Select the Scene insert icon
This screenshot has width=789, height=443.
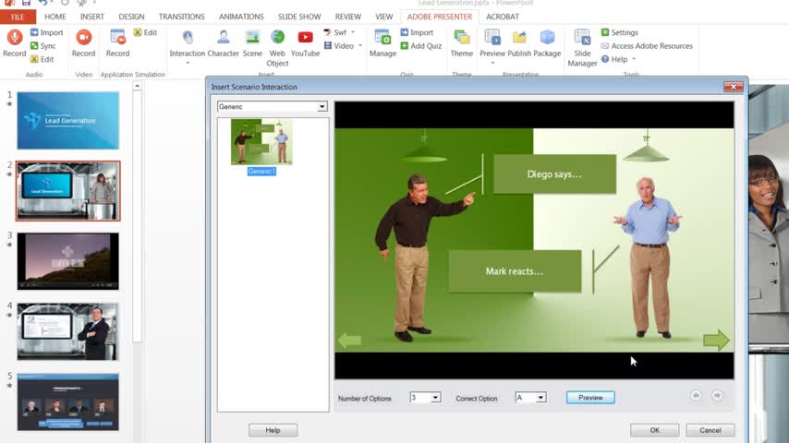(252, 38)
